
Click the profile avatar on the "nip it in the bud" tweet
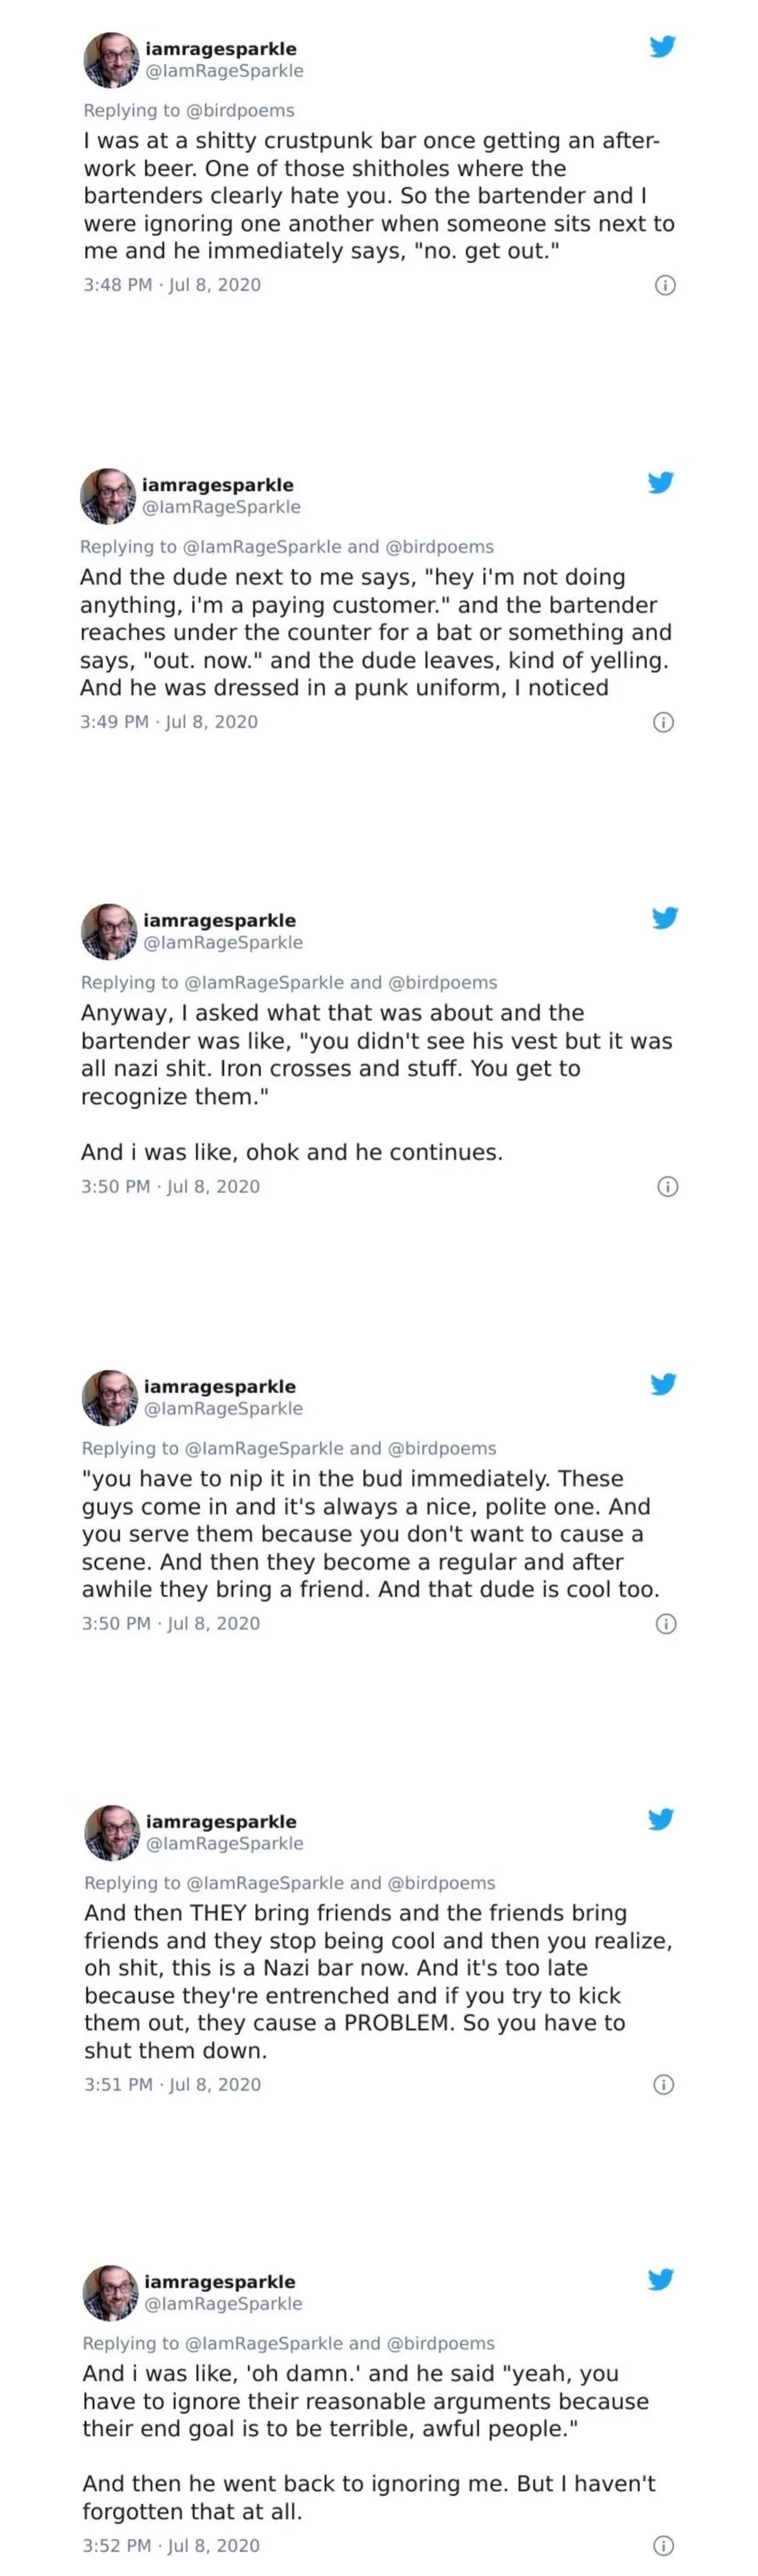pos(109,1397)
